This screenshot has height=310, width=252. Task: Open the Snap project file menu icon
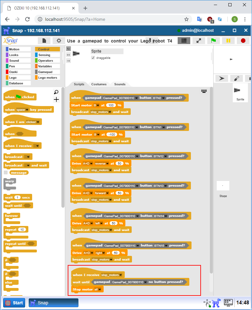tap(44, 41)
